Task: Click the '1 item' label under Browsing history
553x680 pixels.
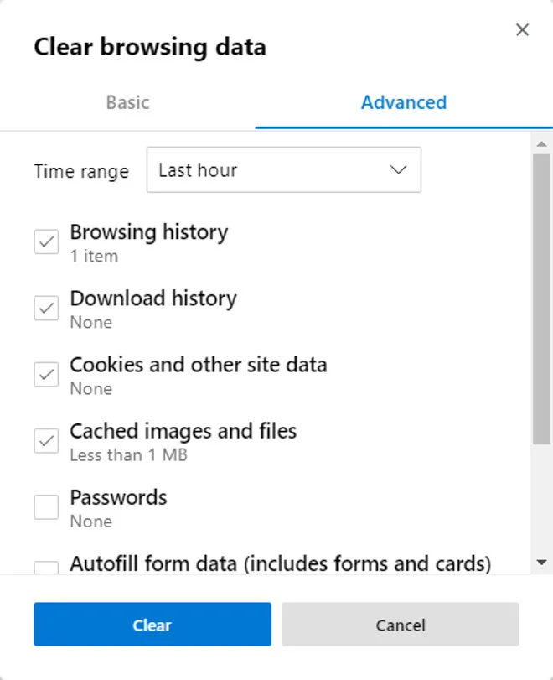Action: pyautogui.click(x=91, y=256)
